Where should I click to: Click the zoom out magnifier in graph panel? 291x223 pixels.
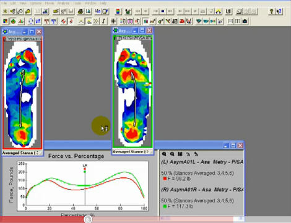click(172, 154)
